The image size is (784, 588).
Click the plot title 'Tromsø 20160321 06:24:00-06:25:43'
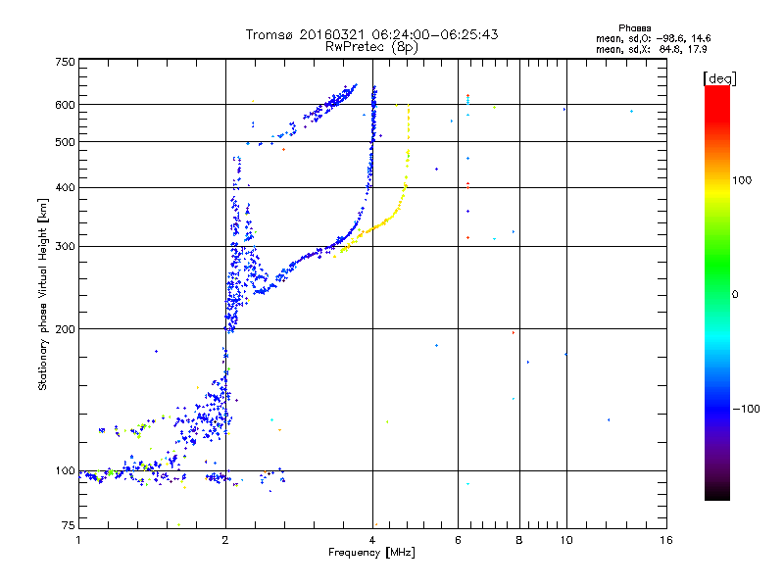click(x=371, y=34)
